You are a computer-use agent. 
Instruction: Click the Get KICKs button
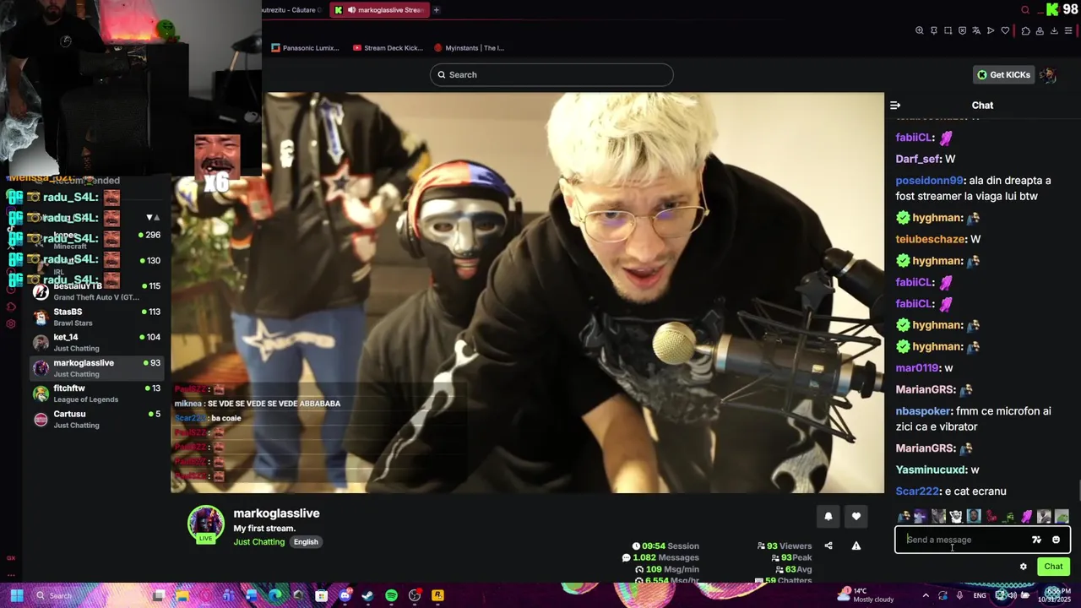1004,75
